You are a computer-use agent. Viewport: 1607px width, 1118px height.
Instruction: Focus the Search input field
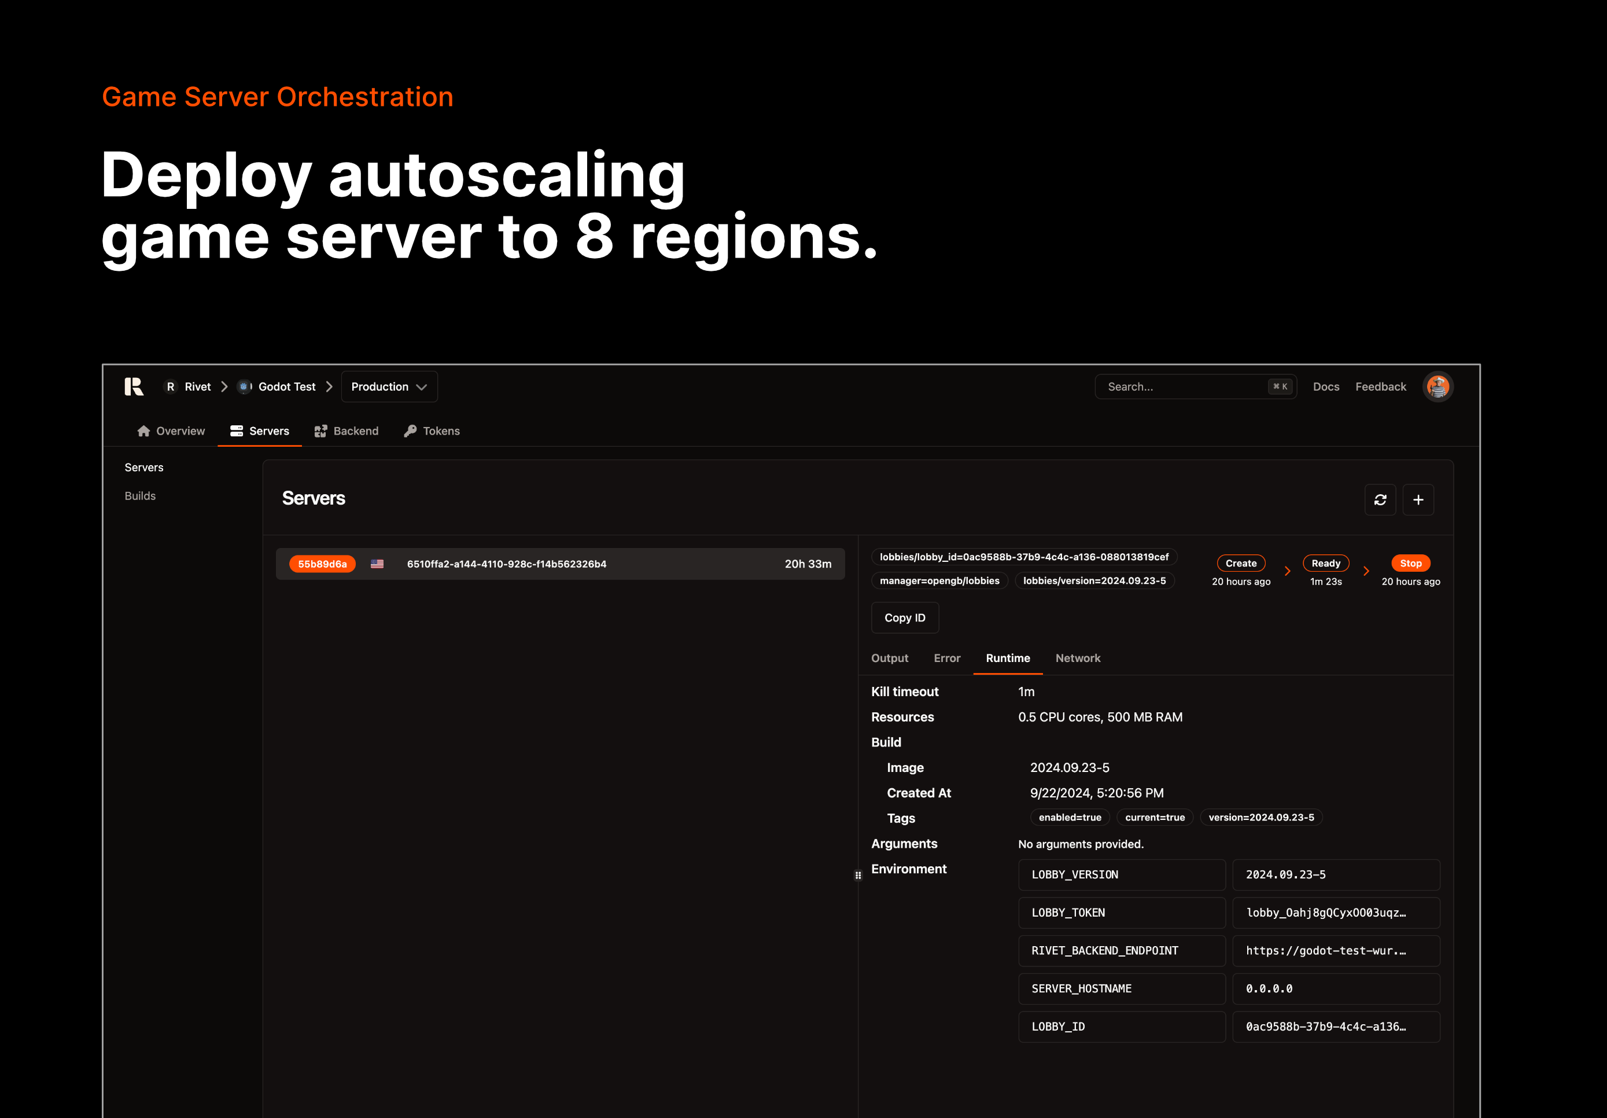1195,387
